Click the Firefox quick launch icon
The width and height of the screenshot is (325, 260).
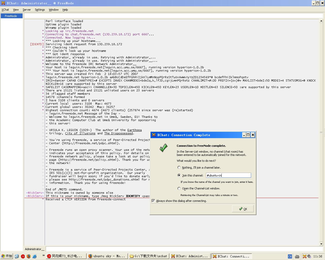tap(29, 256)
